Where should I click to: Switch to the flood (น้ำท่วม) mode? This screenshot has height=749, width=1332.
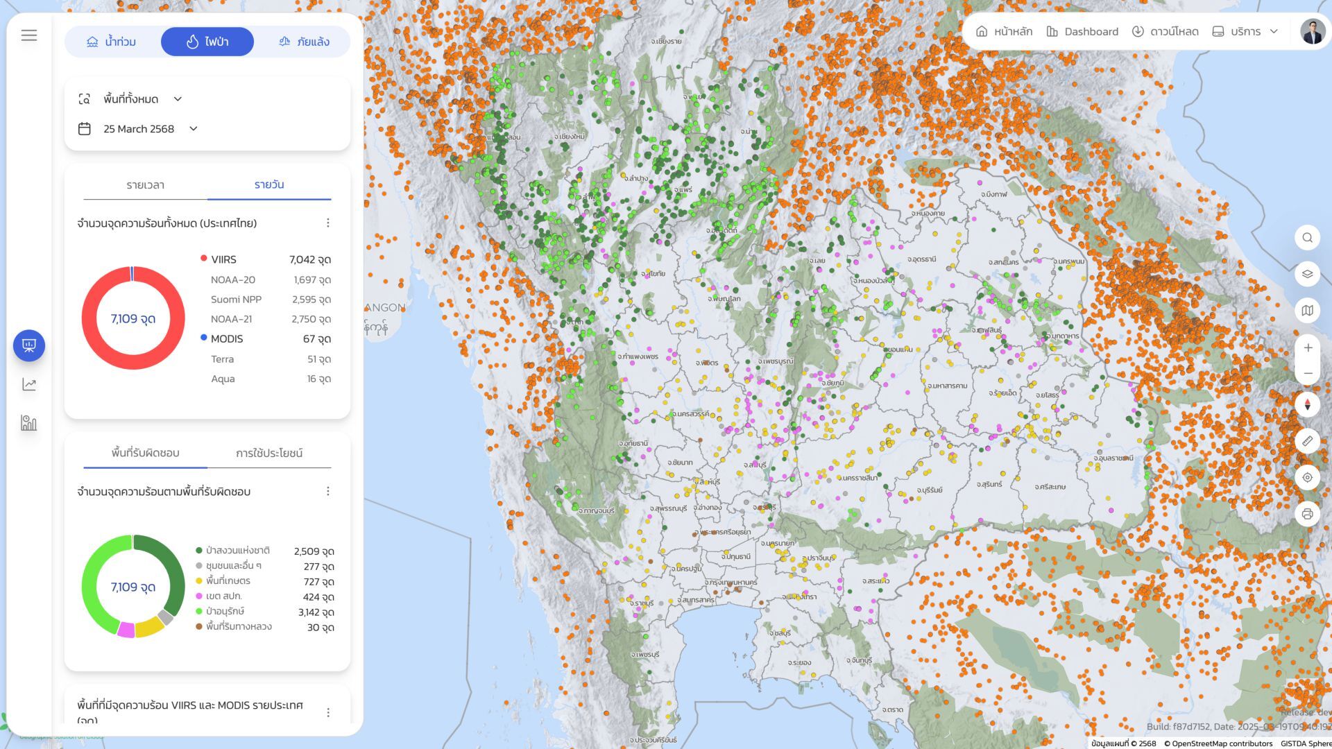tap(111, 42)
